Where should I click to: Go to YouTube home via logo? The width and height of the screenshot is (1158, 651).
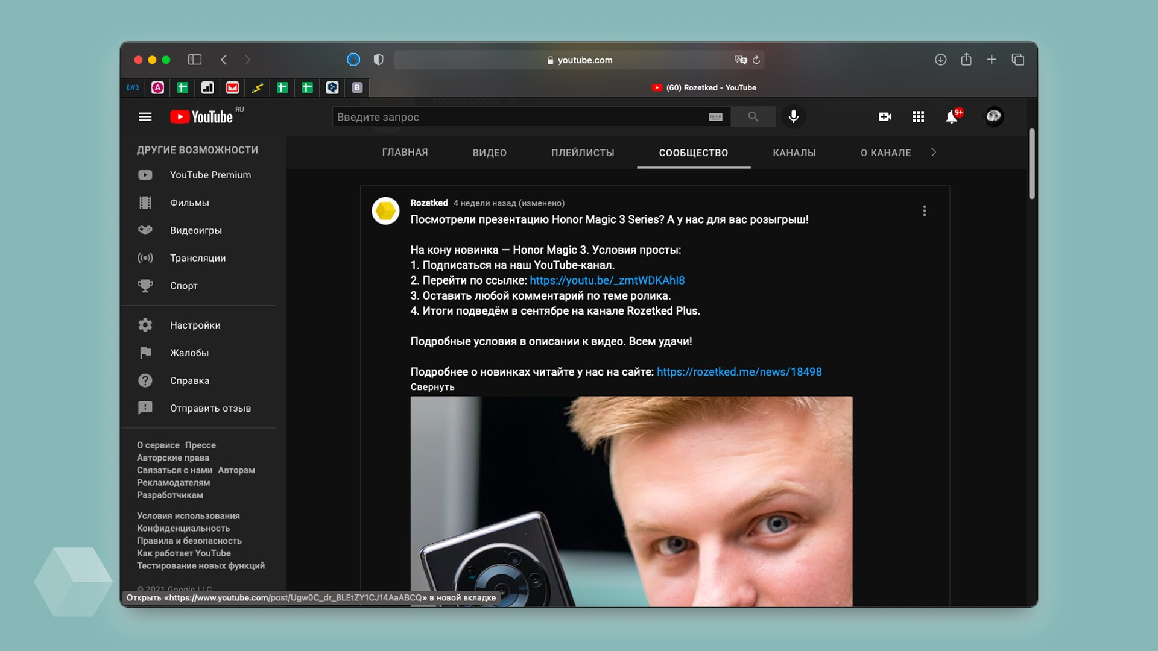201,117
